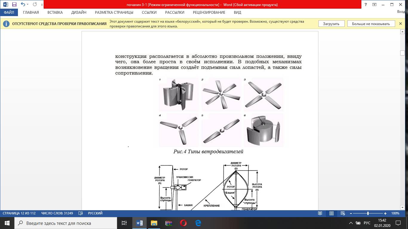Viewport: 408px width, 229px height.
Task: Open the proofing status icon in status bar
Action: [80, 213]
